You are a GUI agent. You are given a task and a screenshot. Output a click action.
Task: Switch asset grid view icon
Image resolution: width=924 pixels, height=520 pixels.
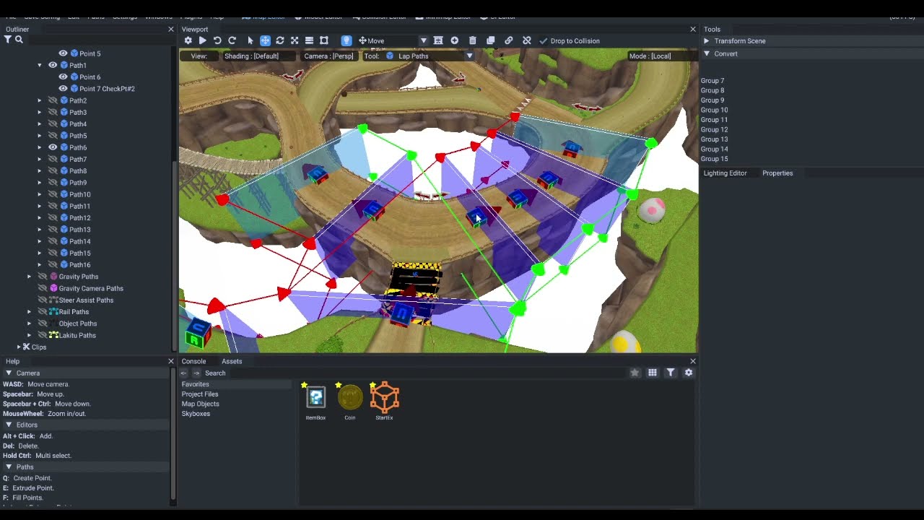pyautogui.click(x=653, y=373)
